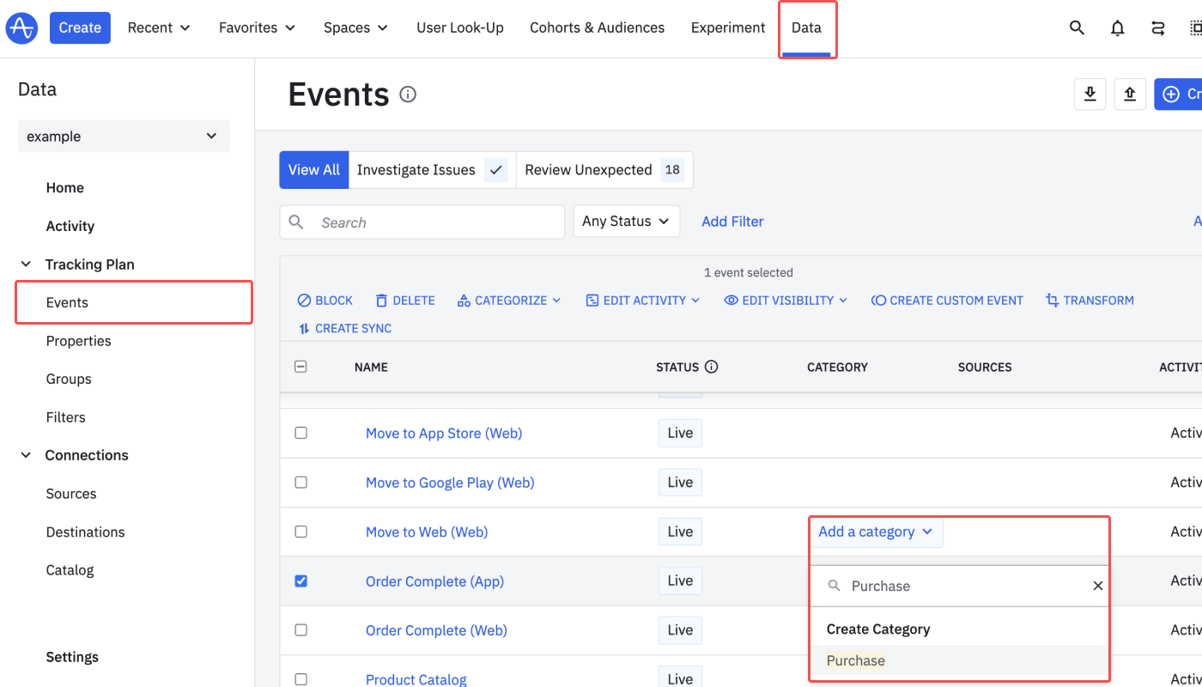
Task: Collapse the Tracking Plan section
Action: 26,264
